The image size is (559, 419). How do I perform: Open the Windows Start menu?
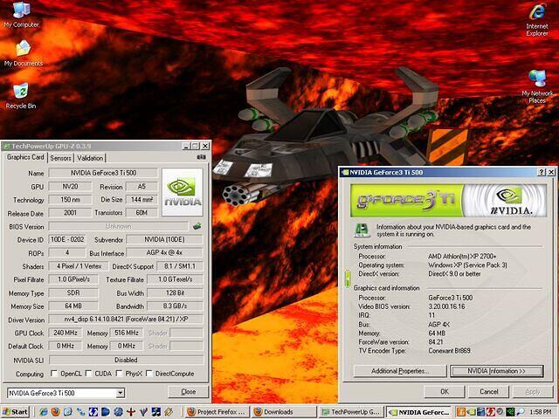coord(16,411)
